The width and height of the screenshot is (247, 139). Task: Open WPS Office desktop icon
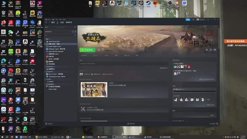[3, 120]
